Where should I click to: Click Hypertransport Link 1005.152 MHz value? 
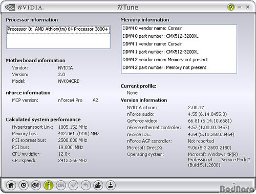click(x=73, y=127)
